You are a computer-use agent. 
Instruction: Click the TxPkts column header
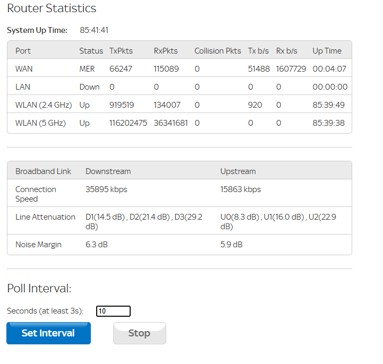click(121, 51)
